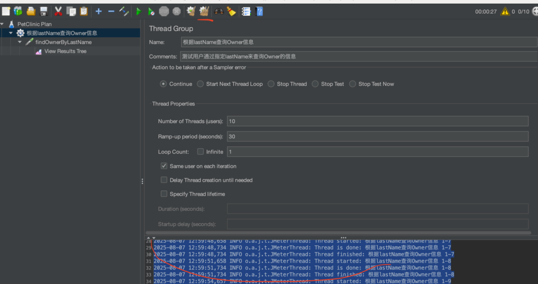Screen dimensions: 538x284
Task: Save the test plan with the floppy disk icon
Action: (x=44, y=12)
